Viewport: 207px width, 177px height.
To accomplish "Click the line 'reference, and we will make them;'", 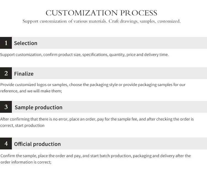I will click(31, 91).
